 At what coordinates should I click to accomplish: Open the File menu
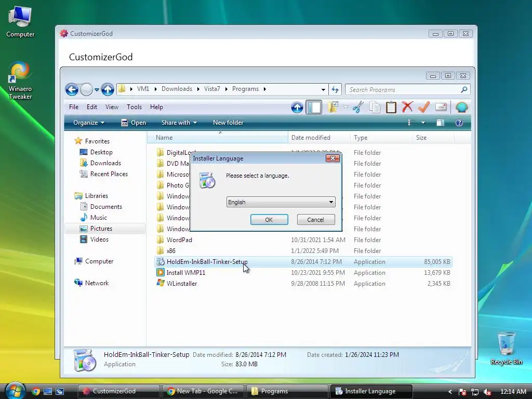pos(74,107)
